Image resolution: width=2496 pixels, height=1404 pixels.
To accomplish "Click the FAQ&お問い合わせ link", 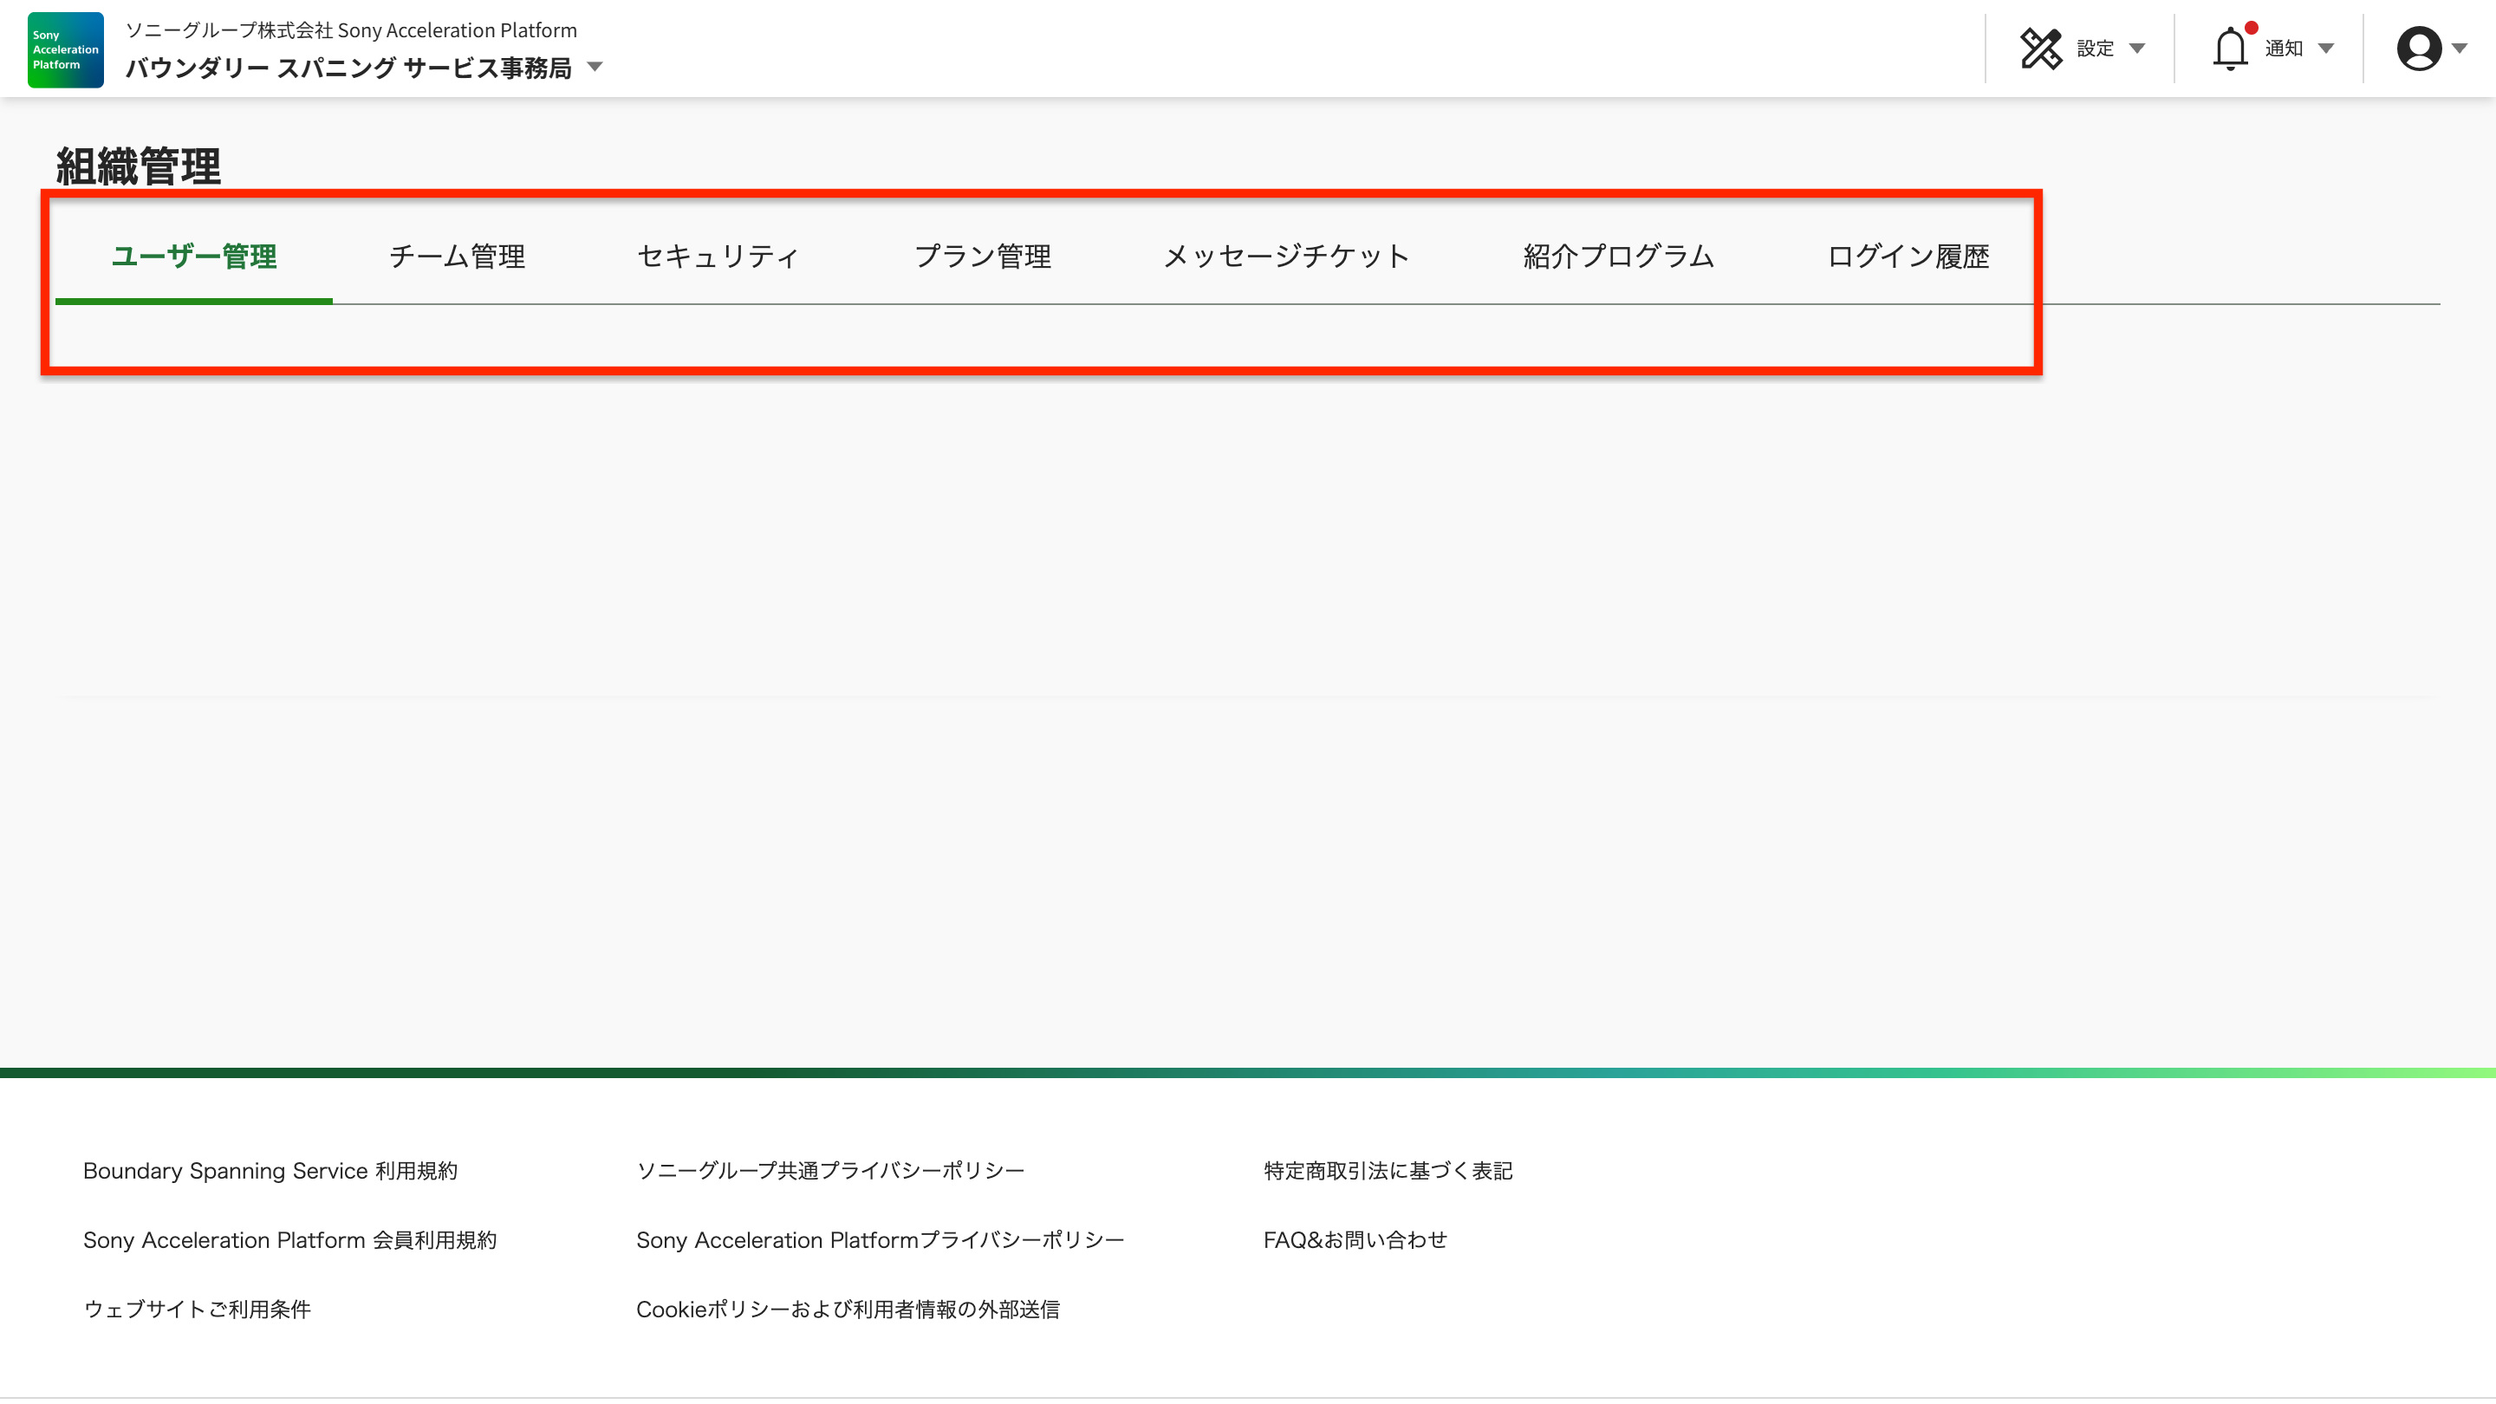I will (x=1354, y=1240).
